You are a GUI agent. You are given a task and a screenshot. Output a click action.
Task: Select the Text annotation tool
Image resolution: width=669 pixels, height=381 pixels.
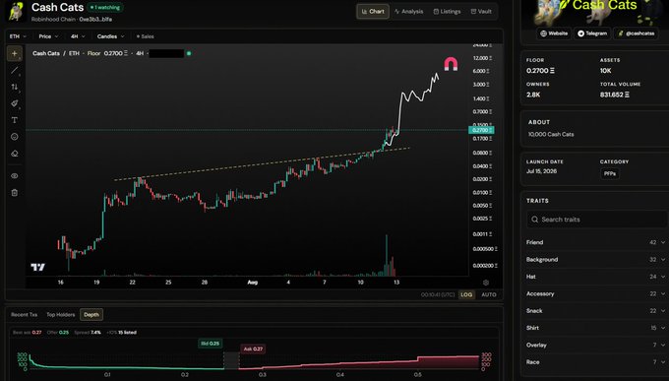(x=15, y=120)
